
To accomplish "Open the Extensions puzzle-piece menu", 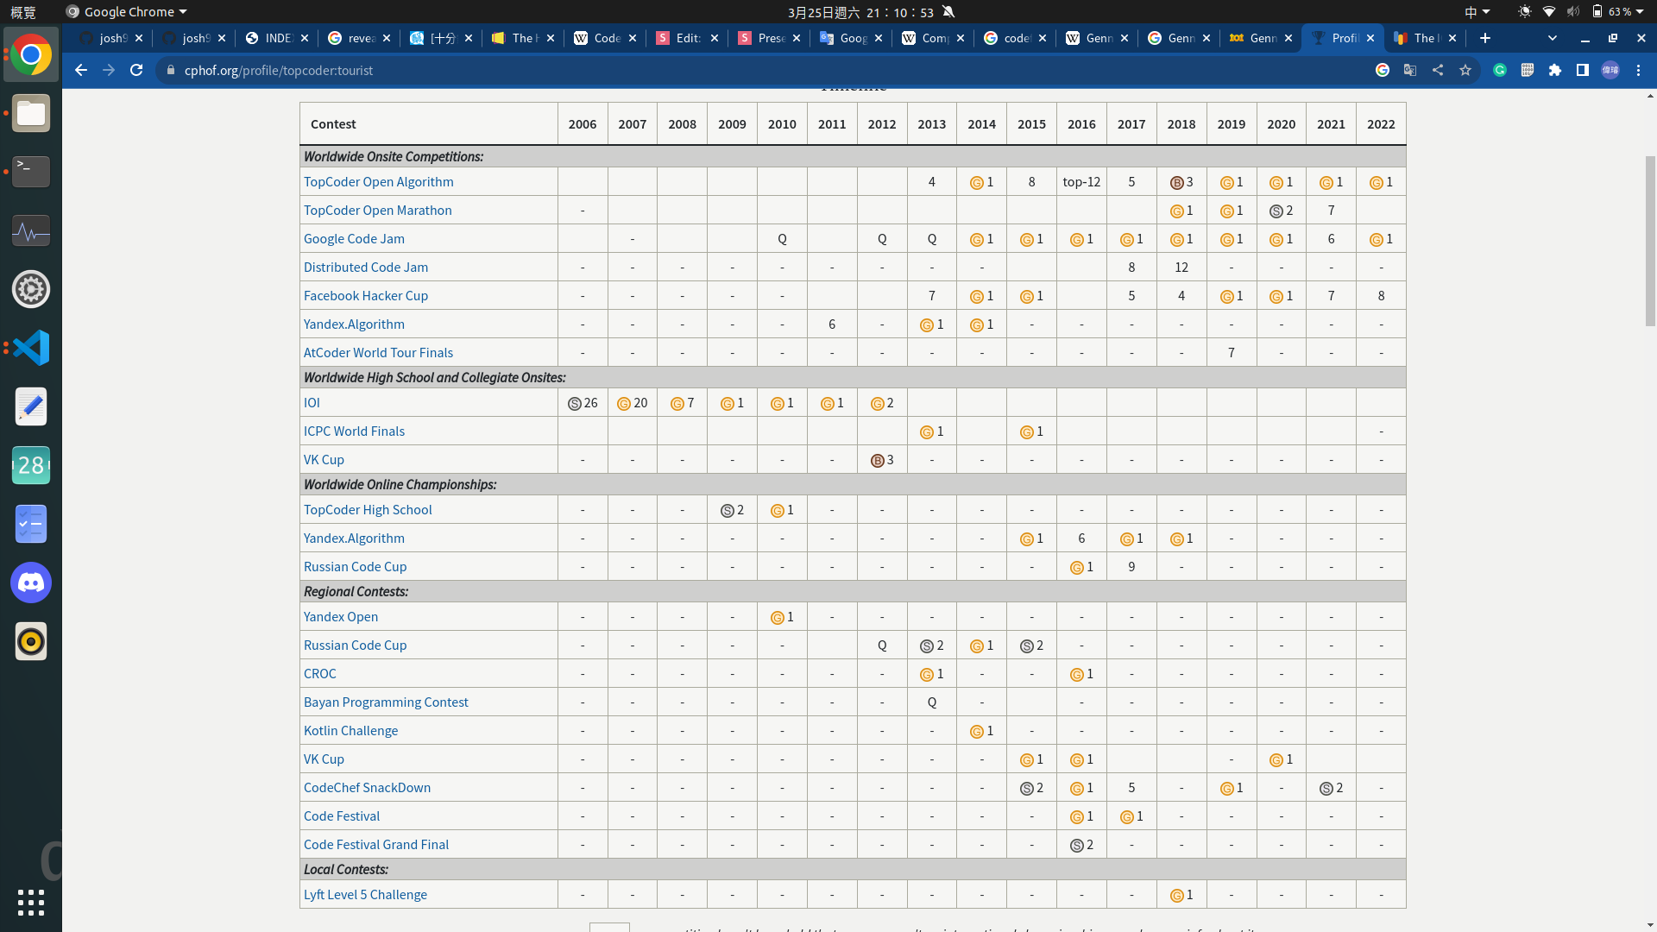I will coord(1555,70).
